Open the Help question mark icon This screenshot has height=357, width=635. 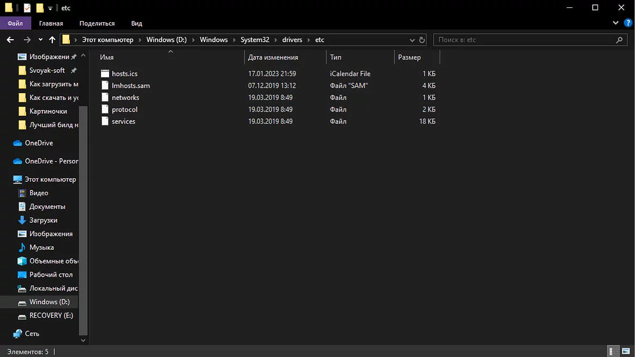(x=628, y=23)
